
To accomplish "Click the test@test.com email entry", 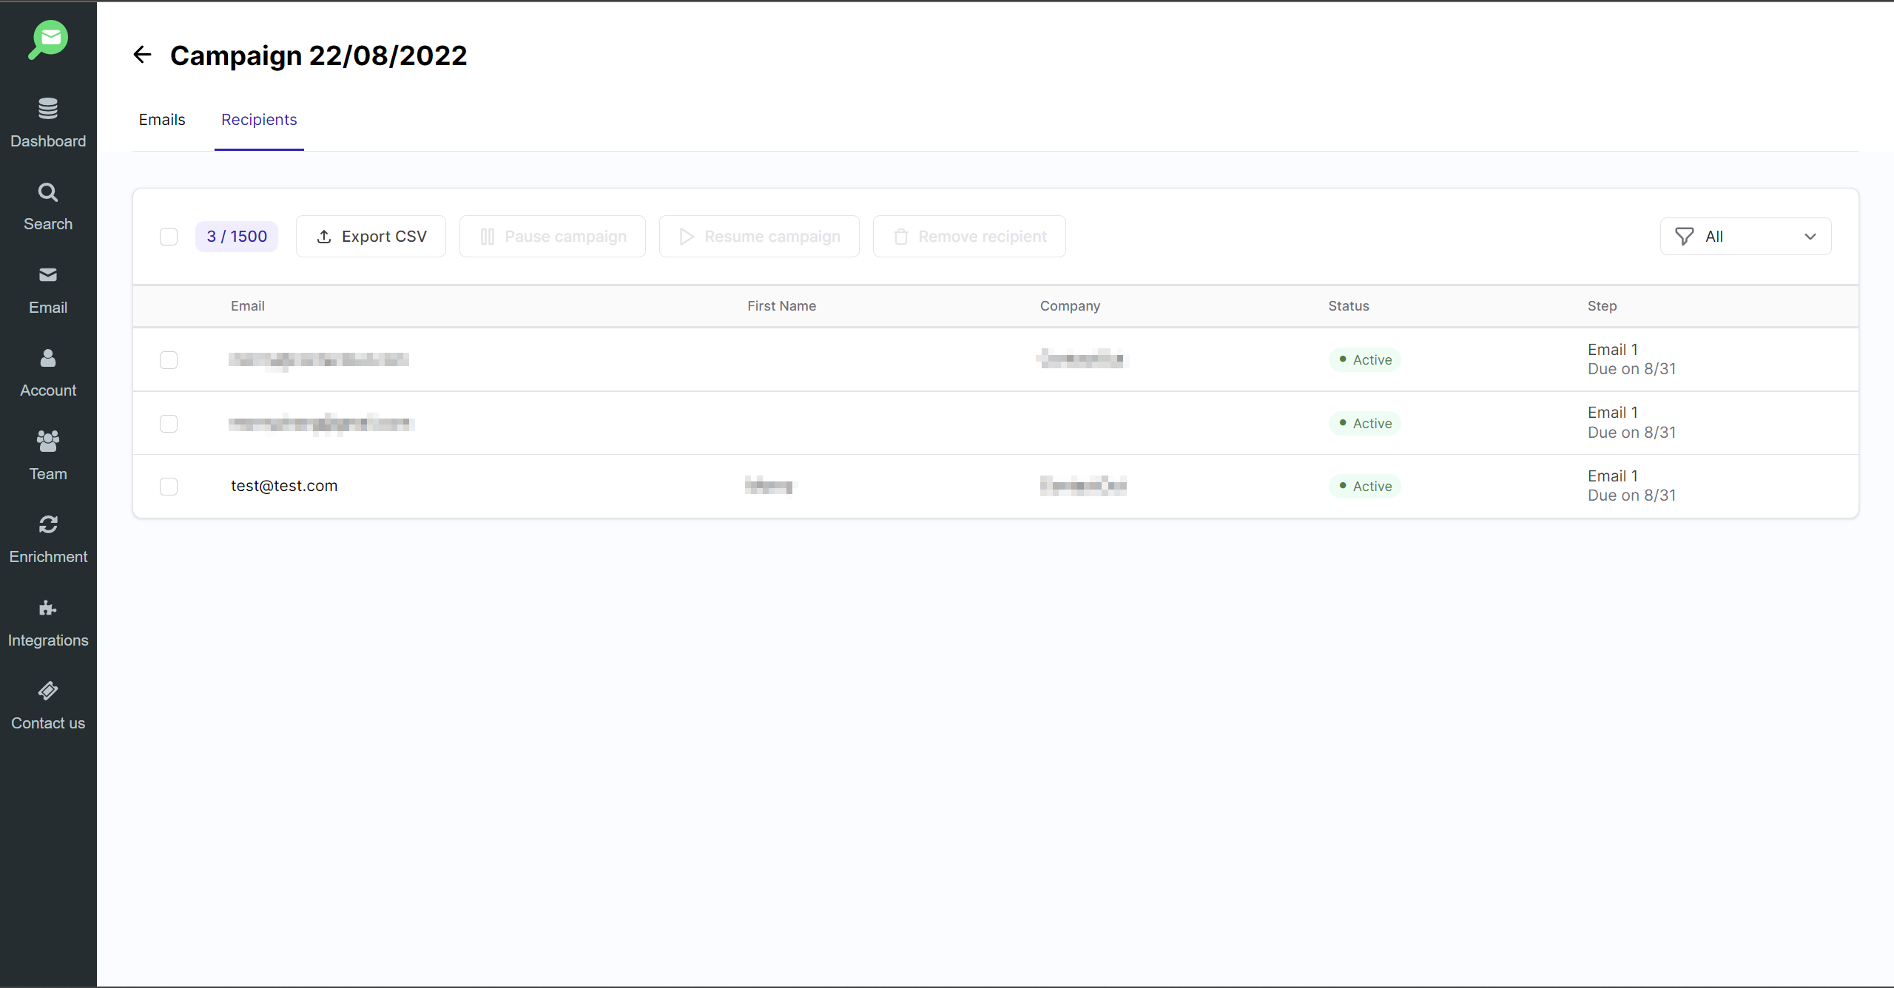I will click(x=284, y=486).
